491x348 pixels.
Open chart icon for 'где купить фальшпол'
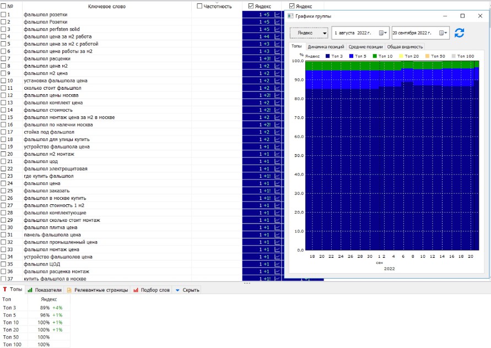pyautogui.click(x=277, y=176)
